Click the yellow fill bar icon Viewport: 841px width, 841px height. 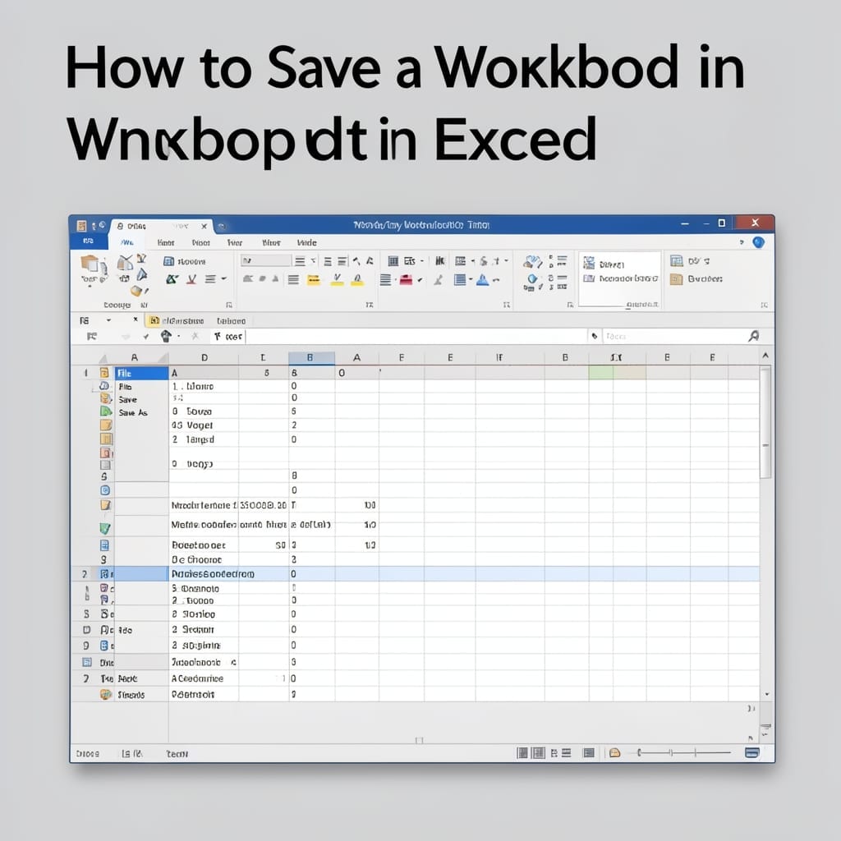(x=313, y=279)
